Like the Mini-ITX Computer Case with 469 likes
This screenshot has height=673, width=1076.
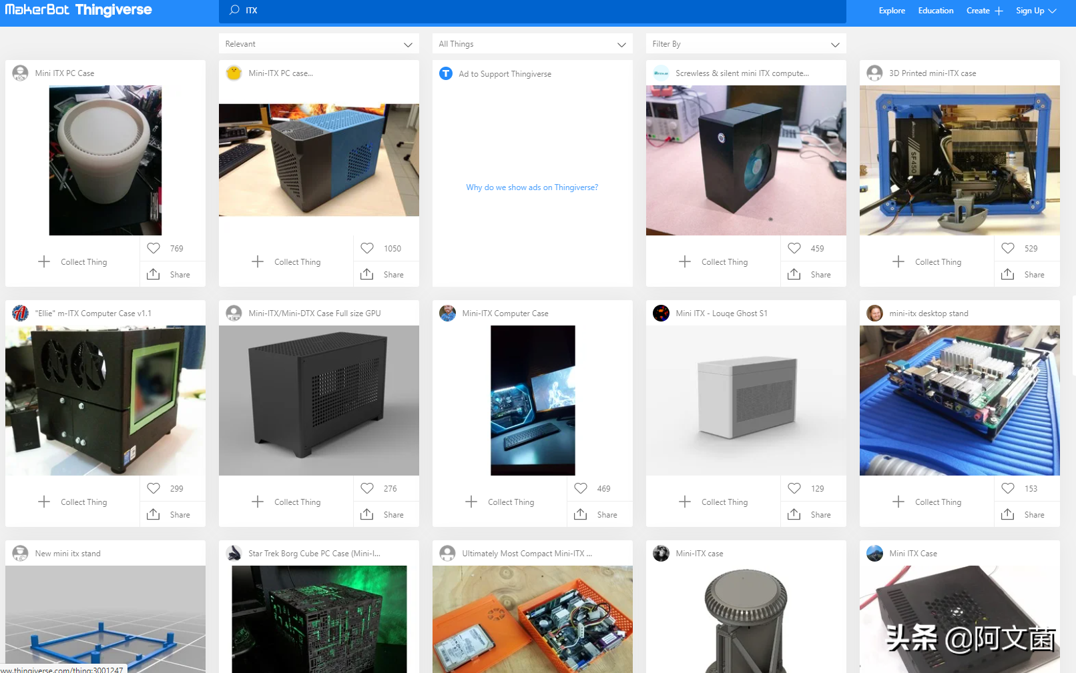tap(581, 488)
